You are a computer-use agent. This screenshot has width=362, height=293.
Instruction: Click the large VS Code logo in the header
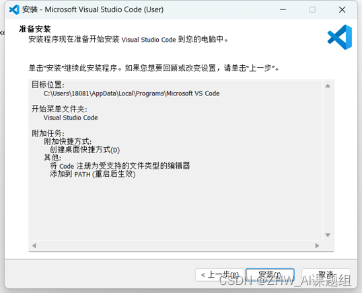click(340, 37)
